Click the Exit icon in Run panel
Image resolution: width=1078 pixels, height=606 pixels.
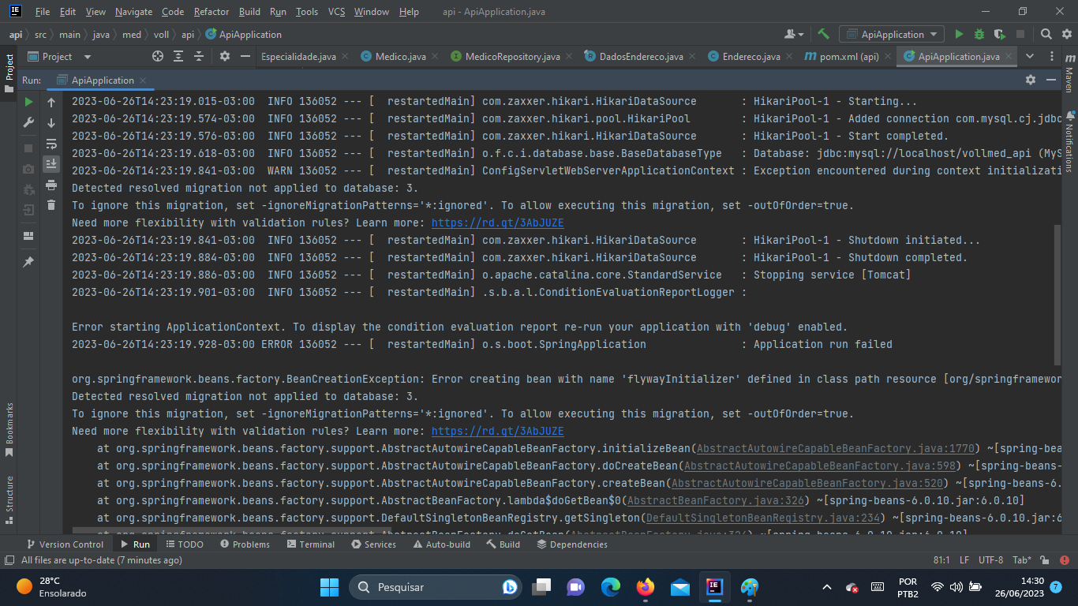point(28,210)
